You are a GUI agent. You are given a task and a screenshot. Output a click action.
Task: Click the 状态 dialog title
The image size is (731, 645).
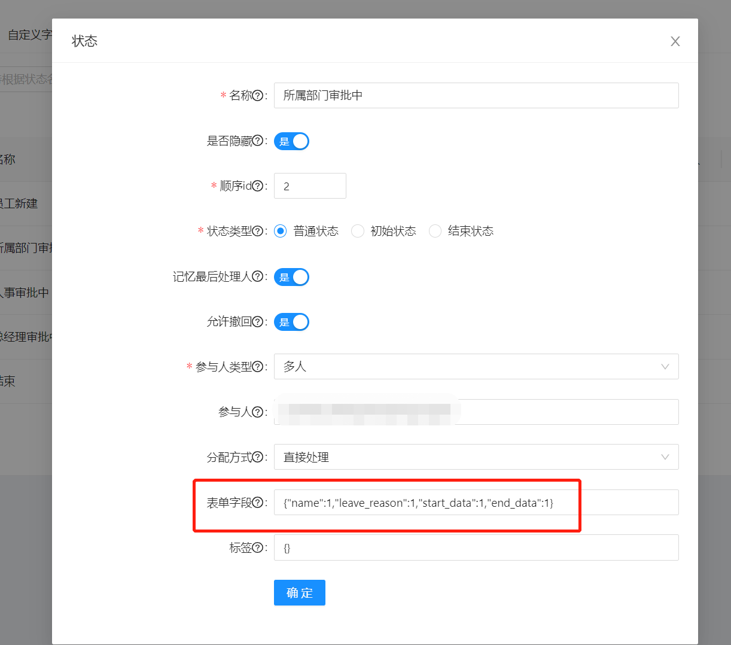tap(84, 41)
